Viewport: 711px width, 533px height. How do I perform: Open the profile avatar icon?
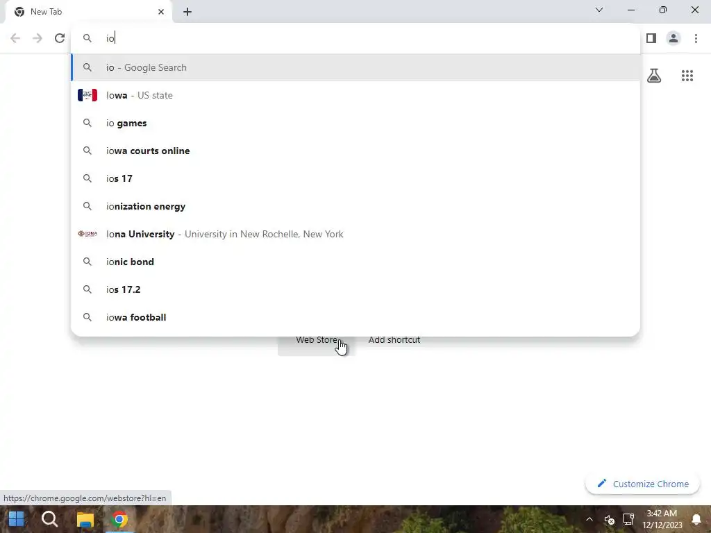point(674,38)
